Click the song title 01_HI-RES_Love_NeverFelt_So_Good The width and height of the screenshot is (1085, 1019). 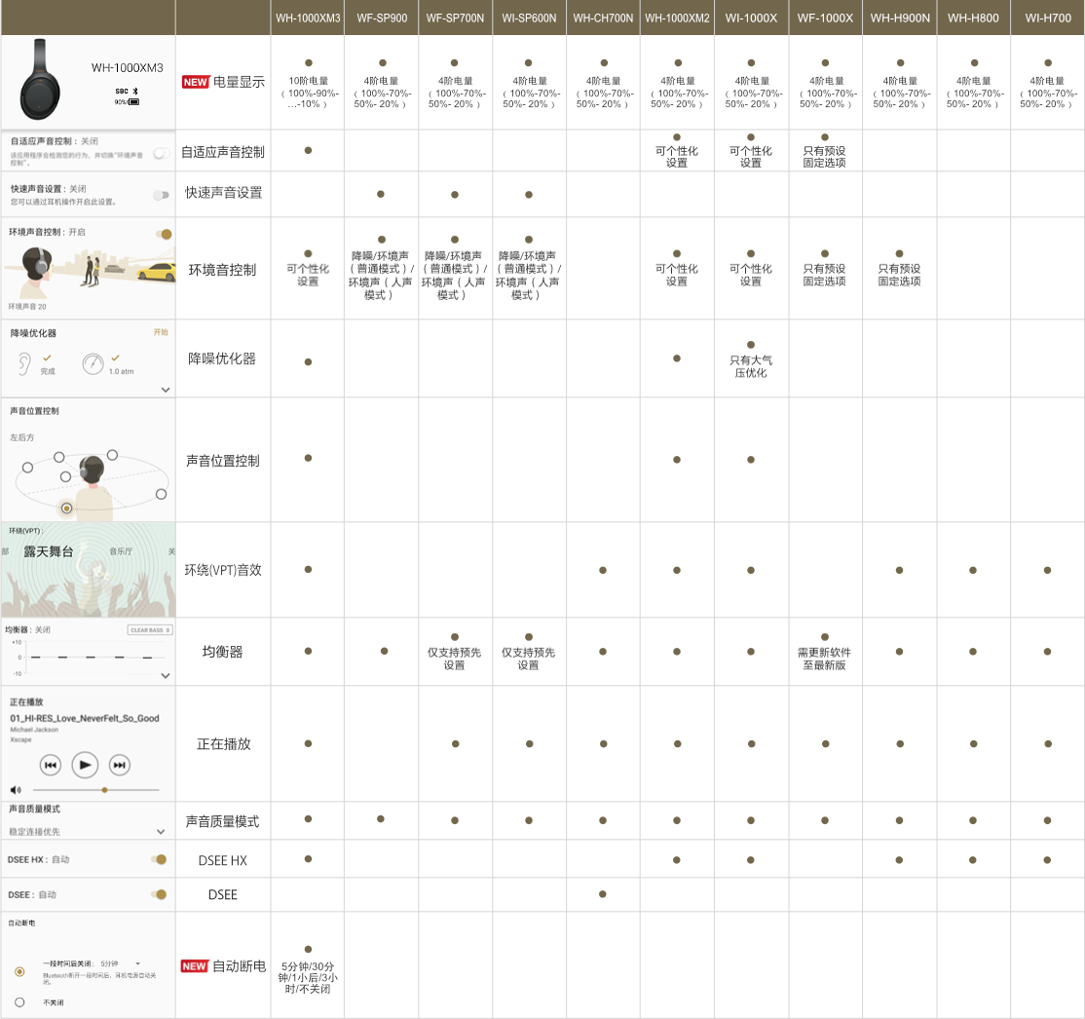pos(85,719)
